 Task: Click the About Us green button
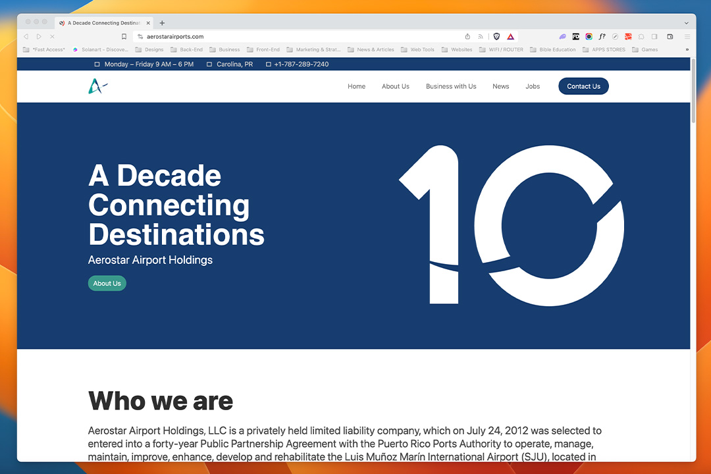107,283
